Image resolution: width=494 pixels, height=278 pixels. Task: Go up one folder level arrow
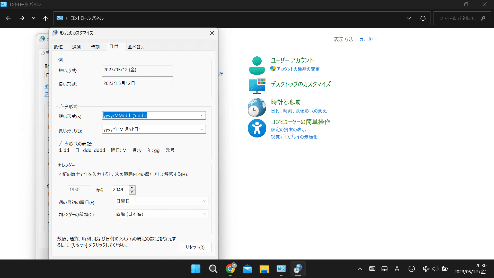click(46, 18)
